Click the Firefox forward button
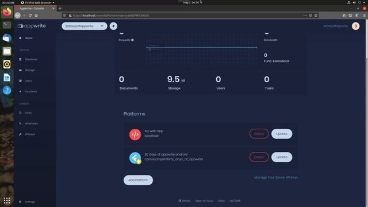368x207 pixels. (x=24, y=16)
